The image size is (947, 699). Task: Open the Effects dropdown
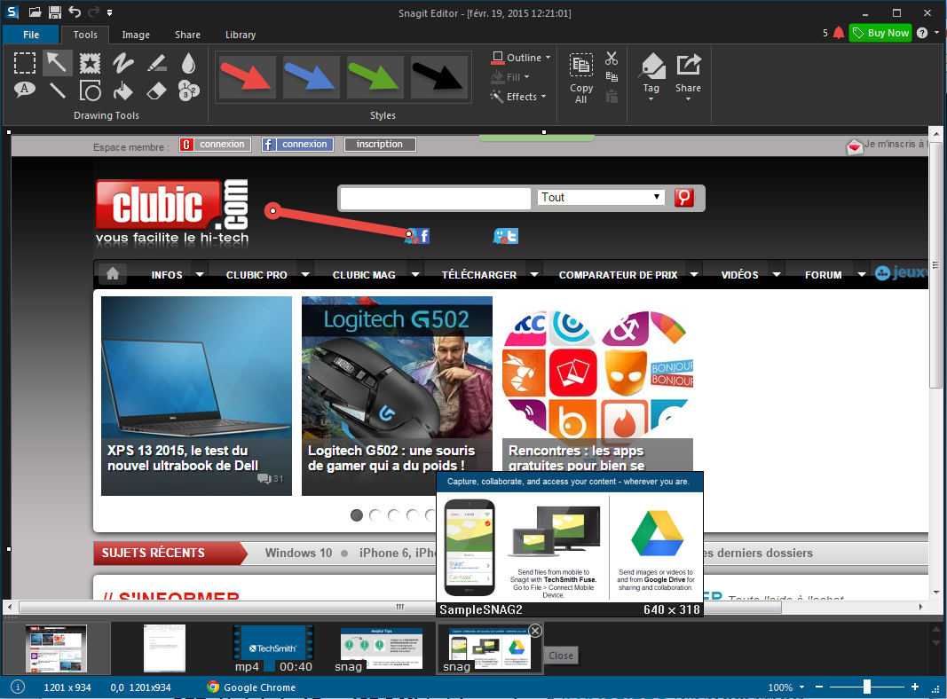pos(518,97)
